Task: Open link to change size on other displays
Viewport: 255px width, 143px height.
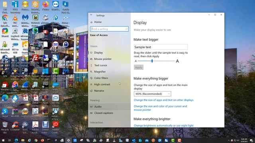Action: (164, 100)
